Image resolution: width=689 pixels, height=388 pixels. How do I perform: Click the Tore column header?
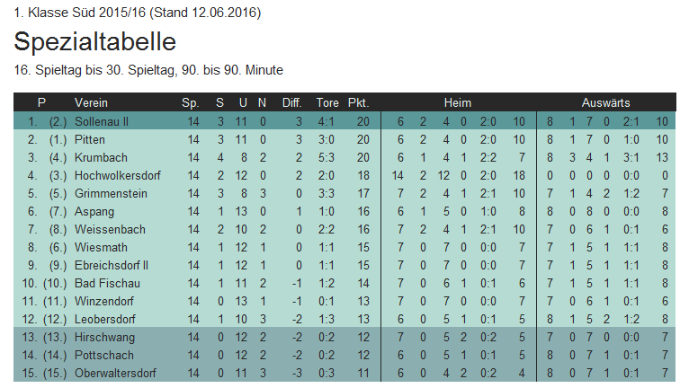(327, 102)
